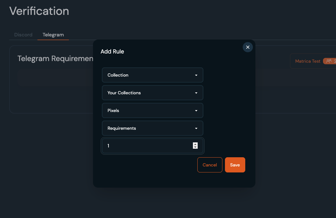Increase the quantity with the up stepper arrow

(x=195, y=144)
